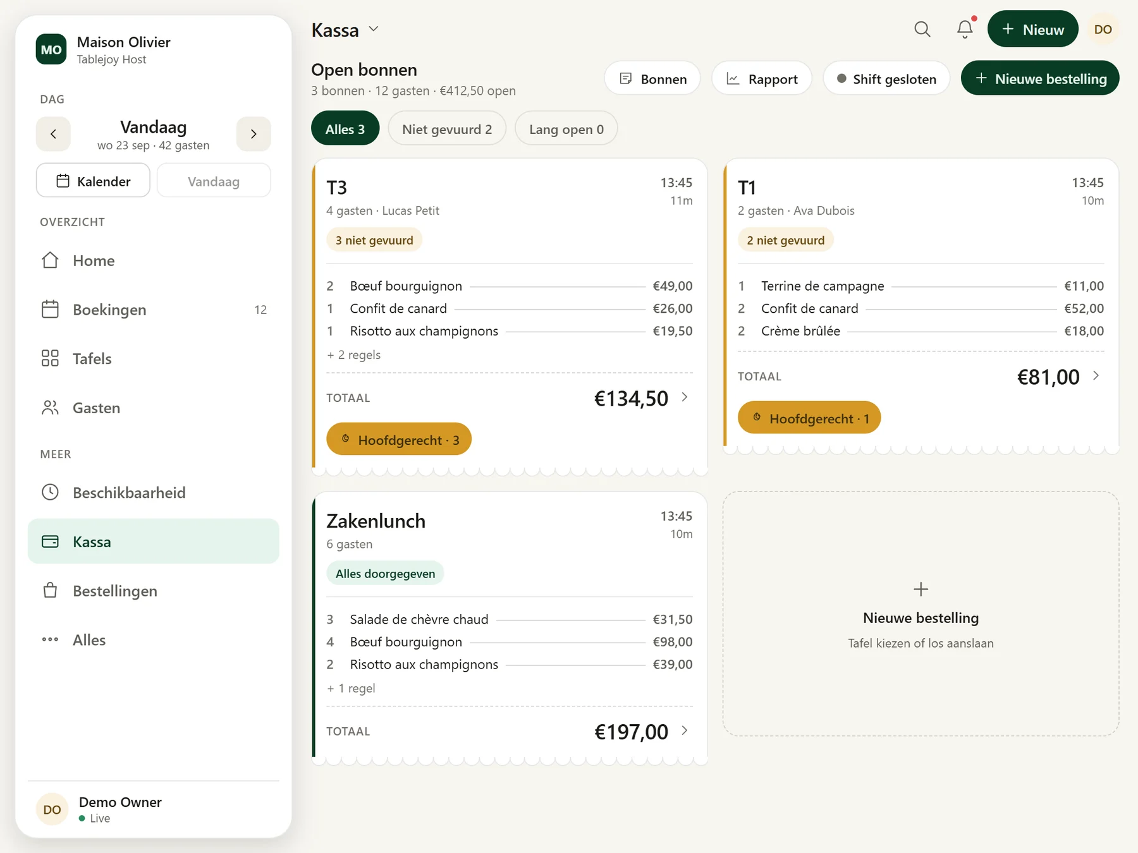Image resolution: width=1138 pixels, height=853 pixels.
Task: Fire Hoofdgerecht · 1 on T1
Action: coord(809,418)
